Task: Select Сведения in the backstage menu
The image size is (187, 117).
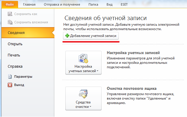Action: pyautogui.click(x=28, y=32)
